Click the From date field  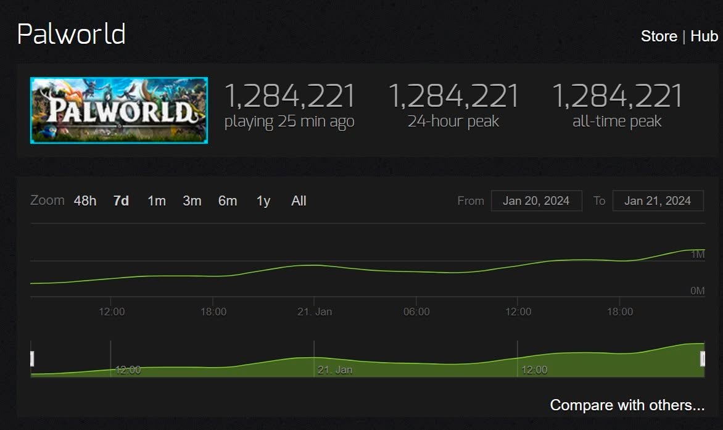coord(536,201)
